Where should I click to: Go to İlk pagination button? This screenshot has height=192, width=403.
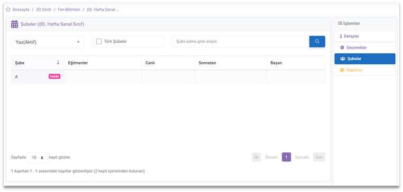click(x=256, y=157)
